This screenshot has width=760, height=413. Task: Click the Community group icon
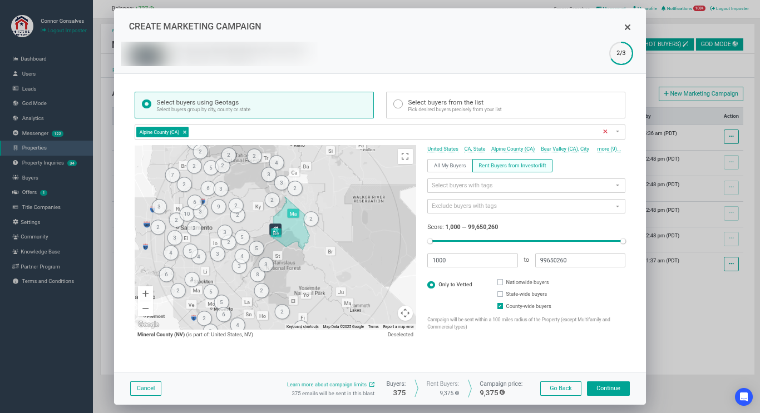pos(16,237)
